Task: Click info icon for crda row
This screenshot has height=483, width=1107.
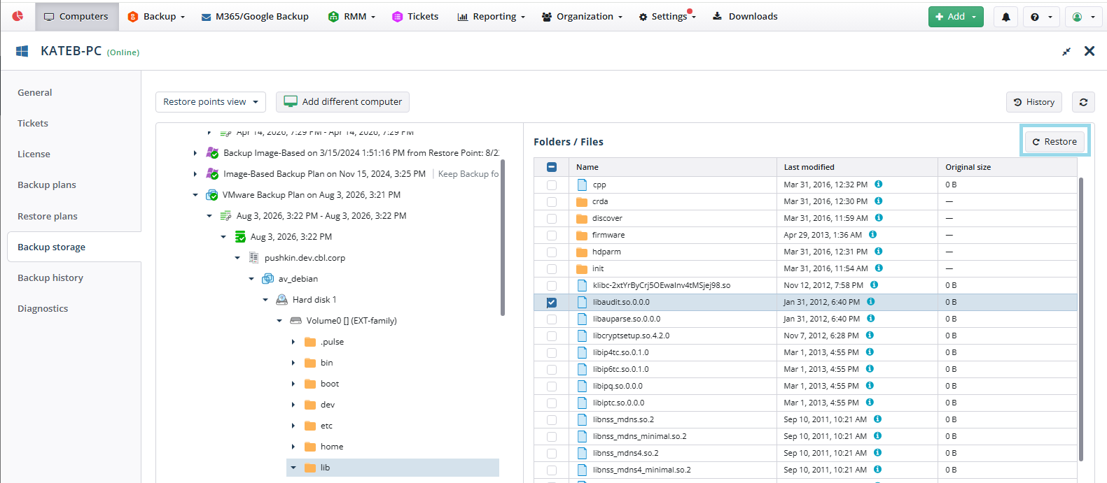Action: (x=878, y=201)
